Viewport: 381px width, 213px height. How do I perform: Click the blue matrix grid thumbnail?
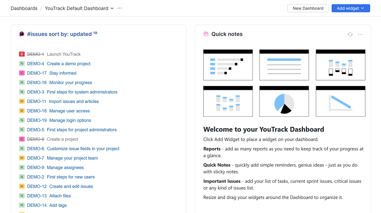coord(228,101)
